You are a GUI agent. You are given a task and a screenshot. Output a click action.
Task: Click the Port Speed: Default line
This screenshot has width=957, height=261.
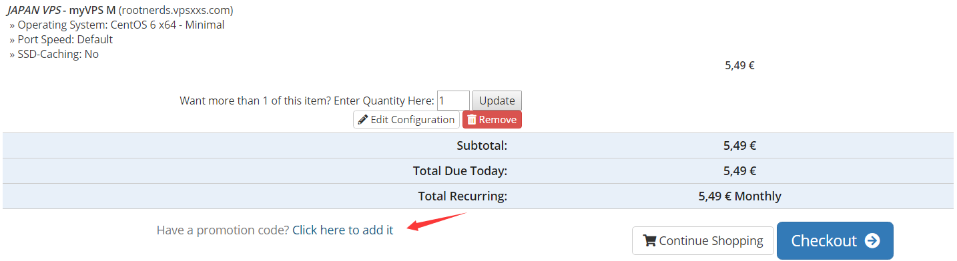coord(61,40)
